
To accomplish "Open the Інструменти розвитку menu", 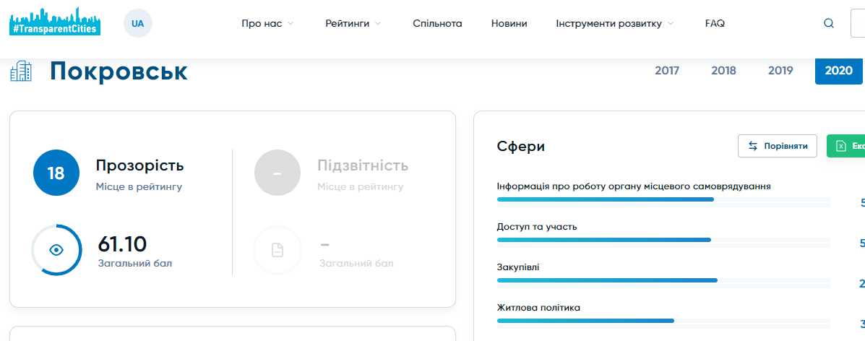I will (x=615, y=24).
